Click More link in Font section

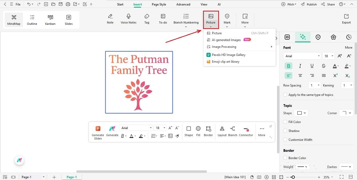click(x=349, y=48)
